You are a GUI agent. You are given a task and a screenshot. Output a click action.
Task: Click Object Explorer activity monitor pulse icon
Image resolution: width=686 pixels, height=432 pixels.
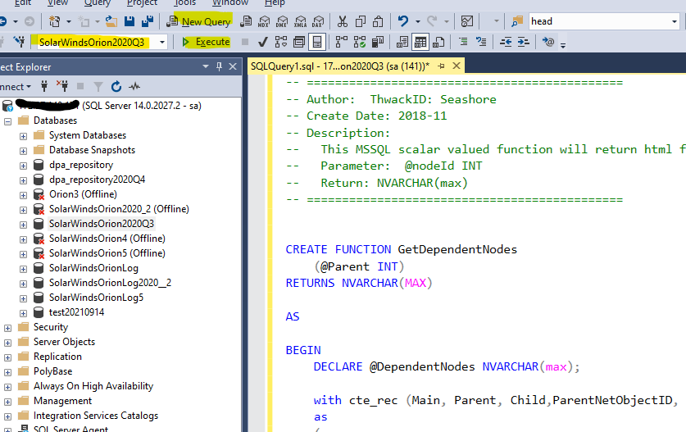pyautogui.click(x=134, y=87)
